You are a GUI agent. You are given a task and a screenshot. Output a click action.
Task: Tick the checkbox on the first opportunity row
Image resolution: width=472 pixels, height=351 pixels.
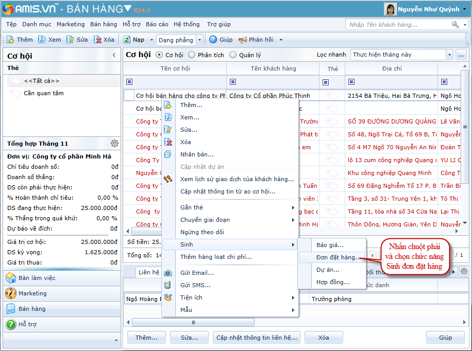[x=129, y=95]
